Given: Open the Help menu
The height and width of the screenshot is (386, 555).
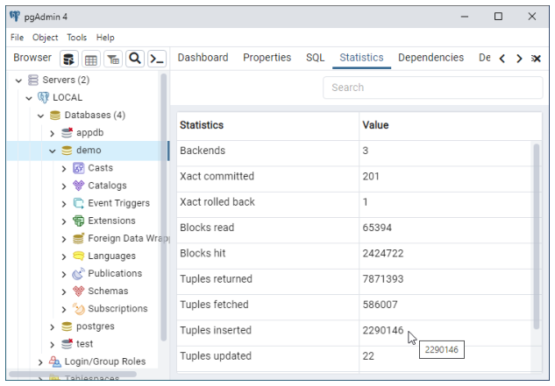Looking at the screenshot, I should pyautogui.click(x=105, y=38).
